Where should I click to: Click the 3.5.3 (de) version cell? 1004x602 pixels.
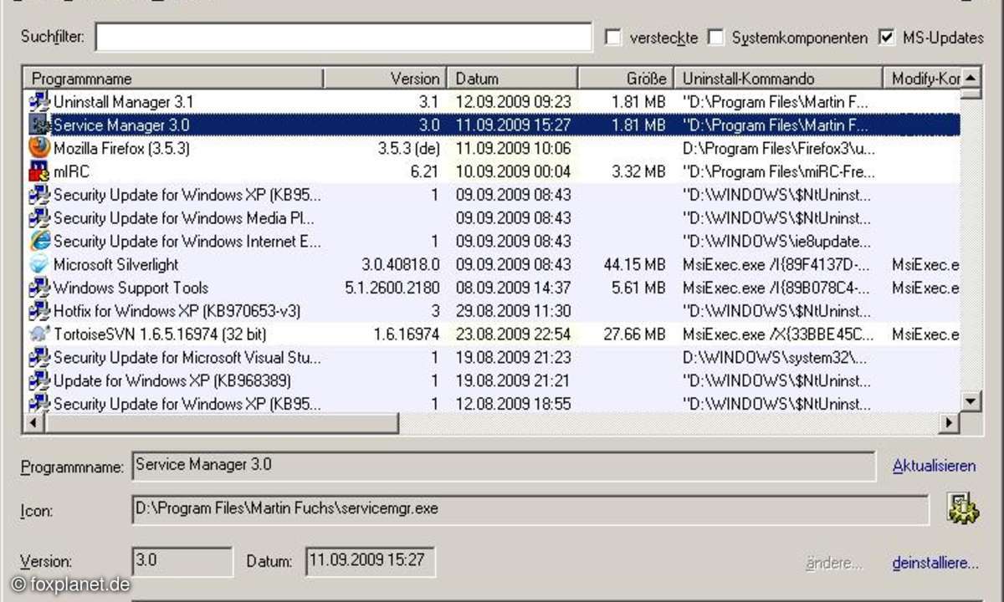pyautogui.click(x=408, y=149)
